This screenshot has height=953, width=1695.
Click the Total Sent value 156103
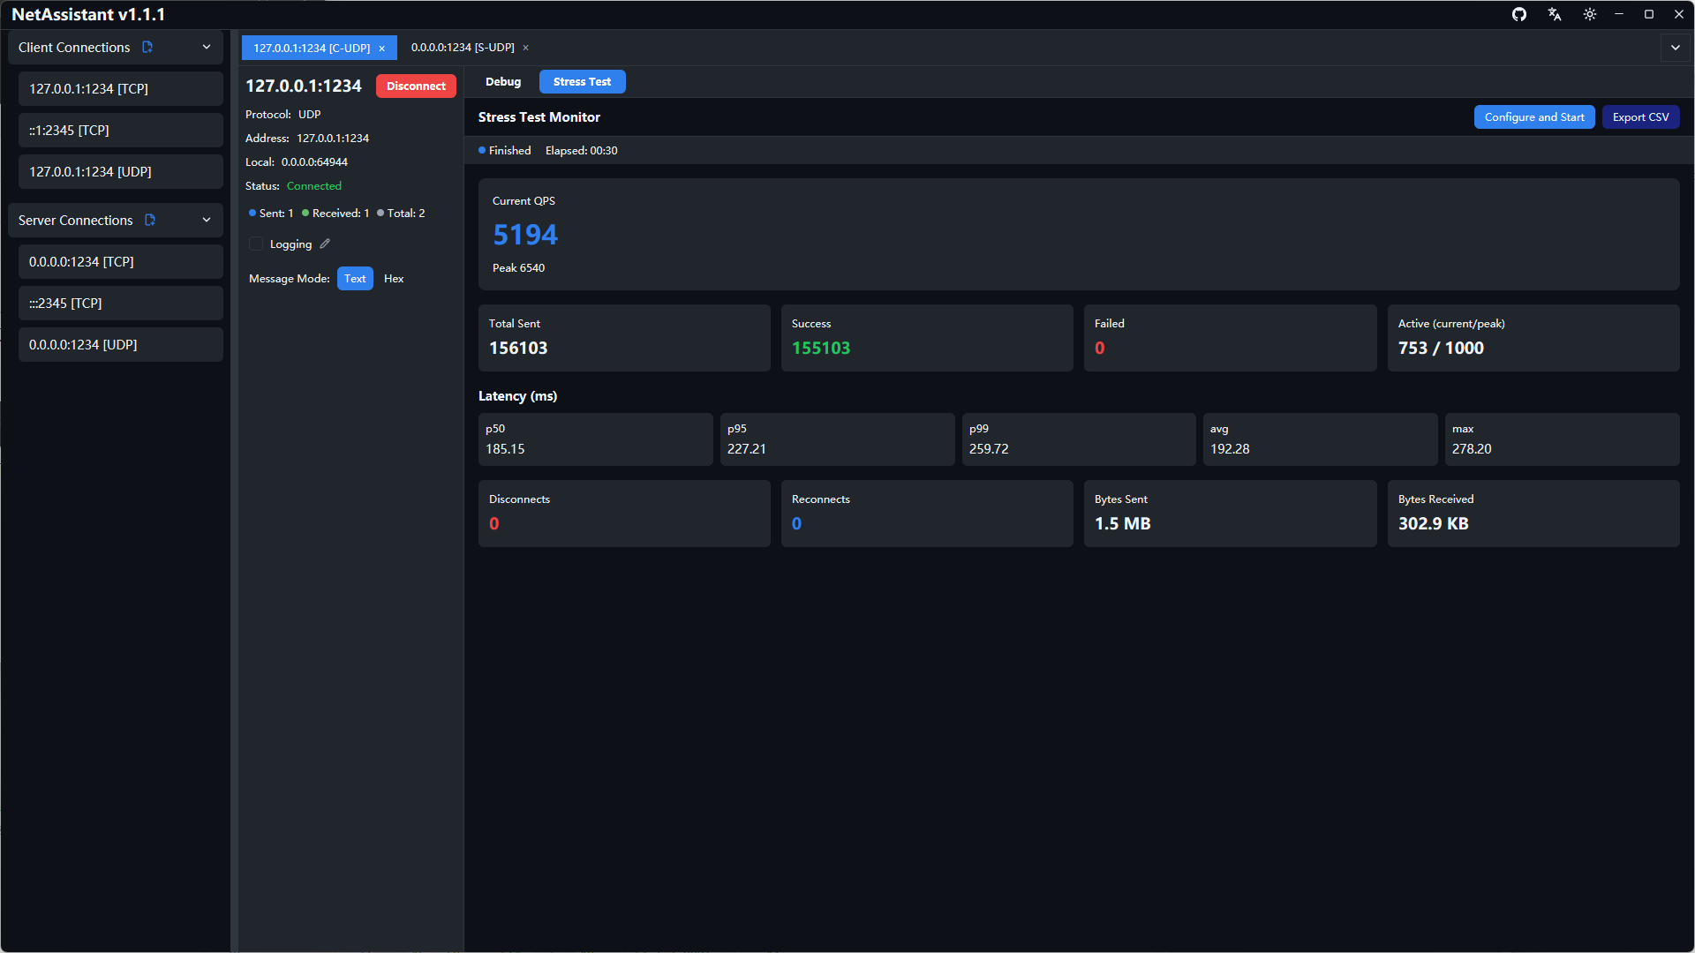click(518, 348)
